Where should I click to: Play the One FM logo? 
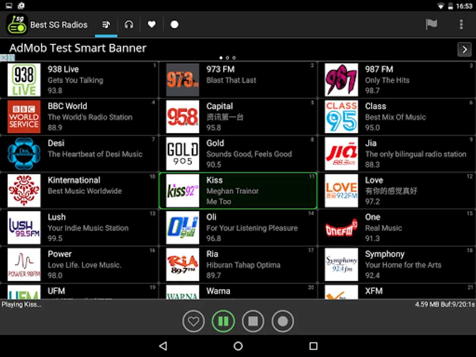coord(341,227)
